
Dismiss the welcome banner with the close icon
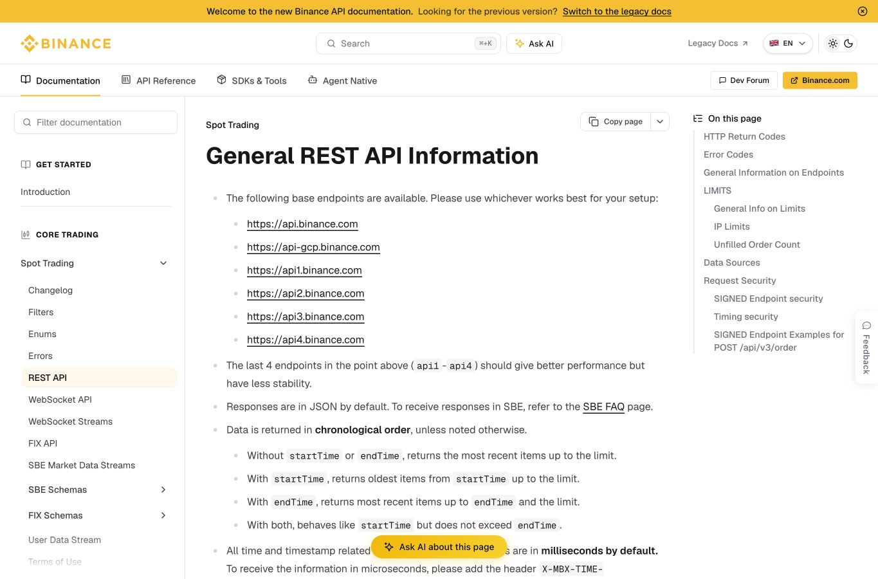(863, 11)
